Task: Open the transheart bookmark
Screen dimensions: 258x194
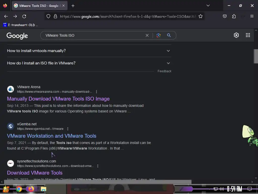Action: [x=21, y=25]
